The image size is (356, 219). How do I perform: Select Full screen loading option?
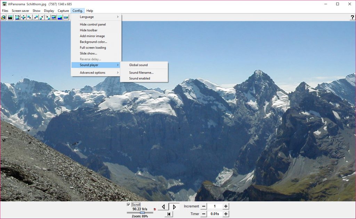(x=96, y=48)
